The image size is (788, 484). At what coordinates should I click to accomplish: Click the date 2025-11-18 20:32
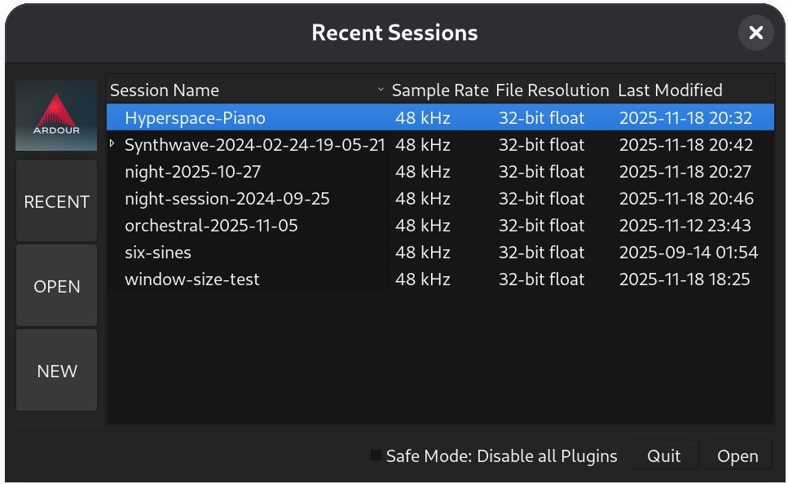pos(685,117)
